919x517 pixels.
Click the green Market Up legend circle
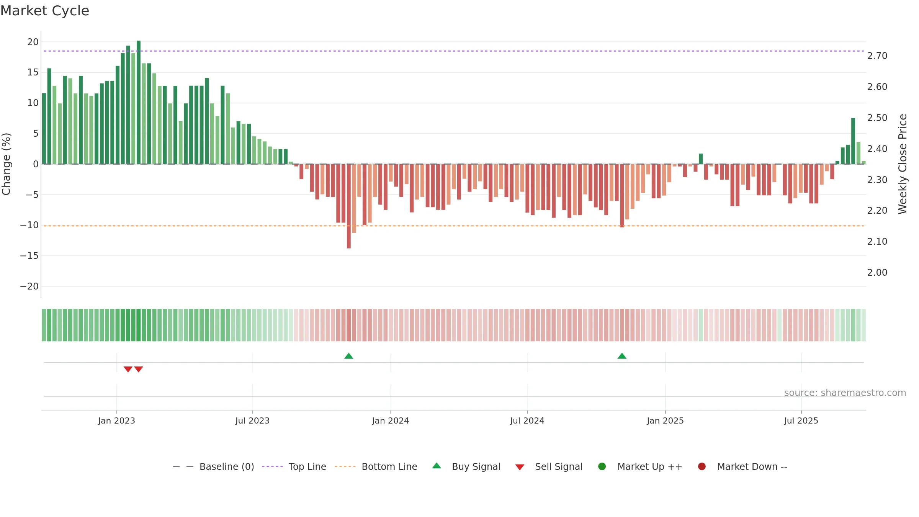click(602, 466)
